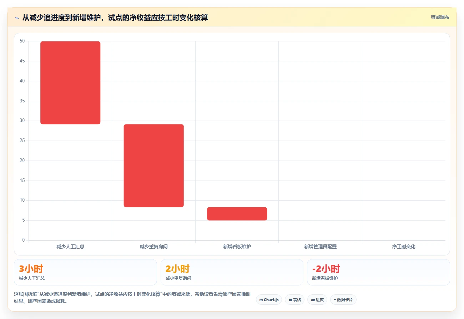
Task: Click the 数据卡片 tag chip
Action: 343,300
